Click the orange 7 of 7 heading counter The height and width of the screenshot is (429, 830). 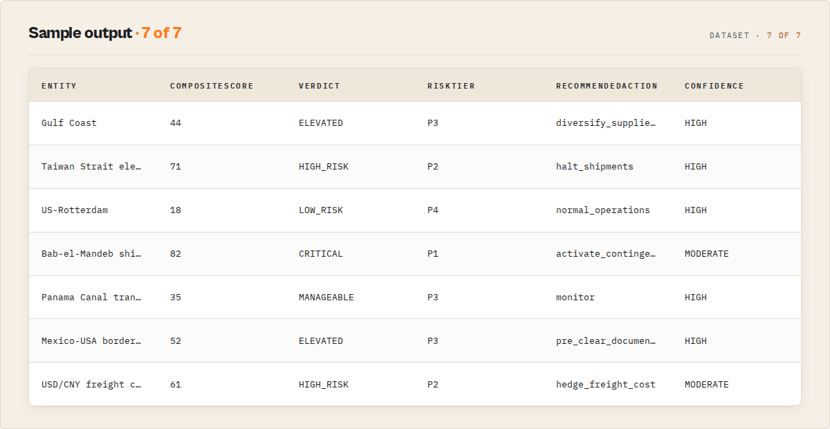[161, 33]
